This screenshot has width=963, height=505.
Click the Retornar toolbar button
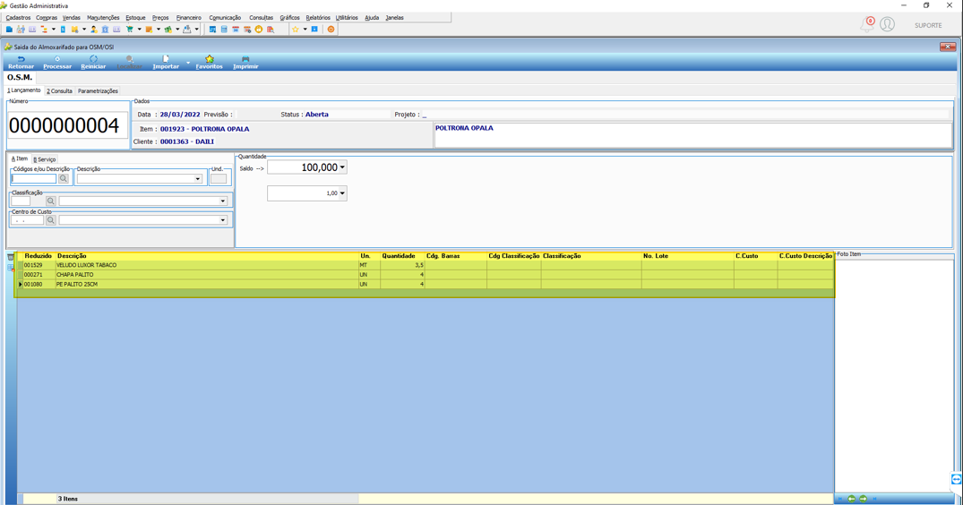point(21,62)
